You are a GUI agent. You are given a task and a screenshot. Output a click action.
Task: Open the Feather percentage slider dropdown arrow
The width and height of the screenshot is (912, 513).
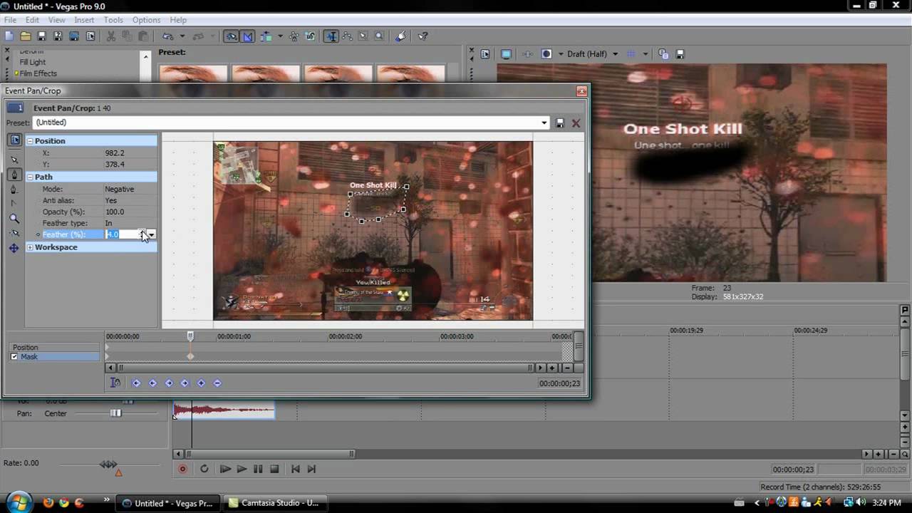(x=151, y=234)
